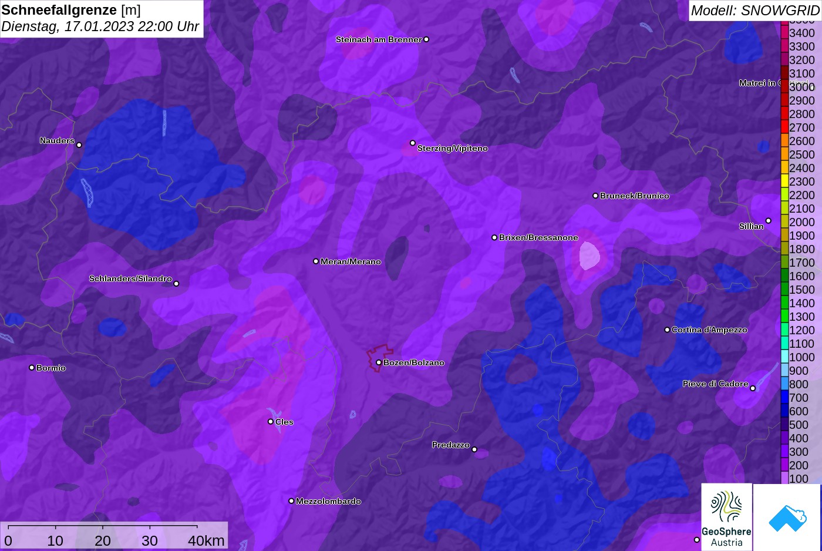This screenshot has height=551, width=822.
Task: Click the GeoSphere Austria logo
Action: (x=726, y=517)
